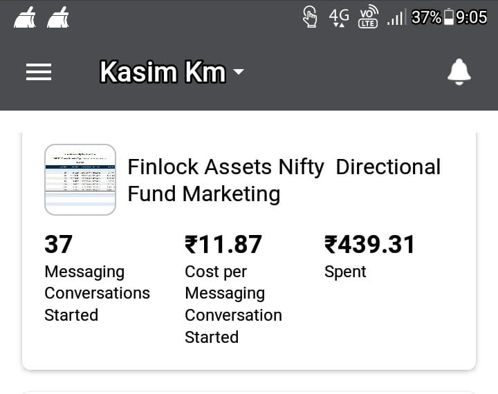Tap the 37 conversations count
Image resolution: width=498 pixels, height=394 pixels.
58,244
